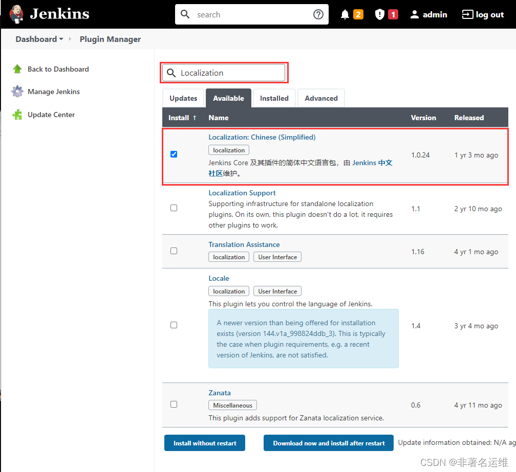The width and height of the screenshot is (516, 472).
Task: Click the Locale newer version notice box
Action: pos(304,339)
